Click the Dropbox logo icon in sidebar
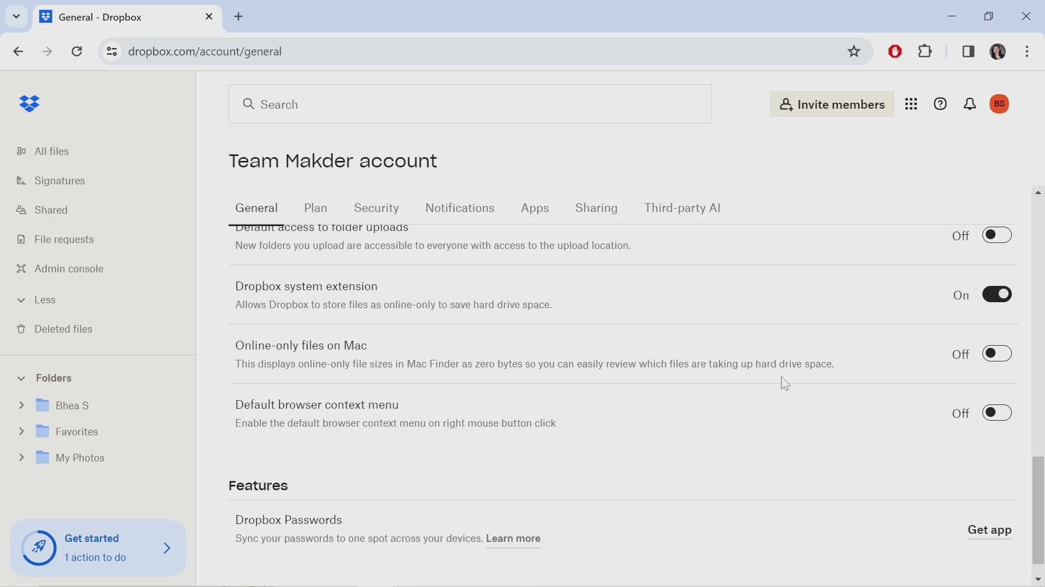The height and width of the screenshot is (587, 1045). tap(29, 104)
